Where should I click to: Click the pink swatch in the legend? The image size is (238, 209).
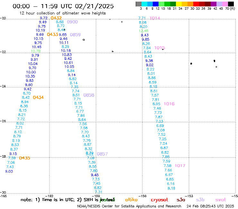pyautogui.click(x=225, y=4)
